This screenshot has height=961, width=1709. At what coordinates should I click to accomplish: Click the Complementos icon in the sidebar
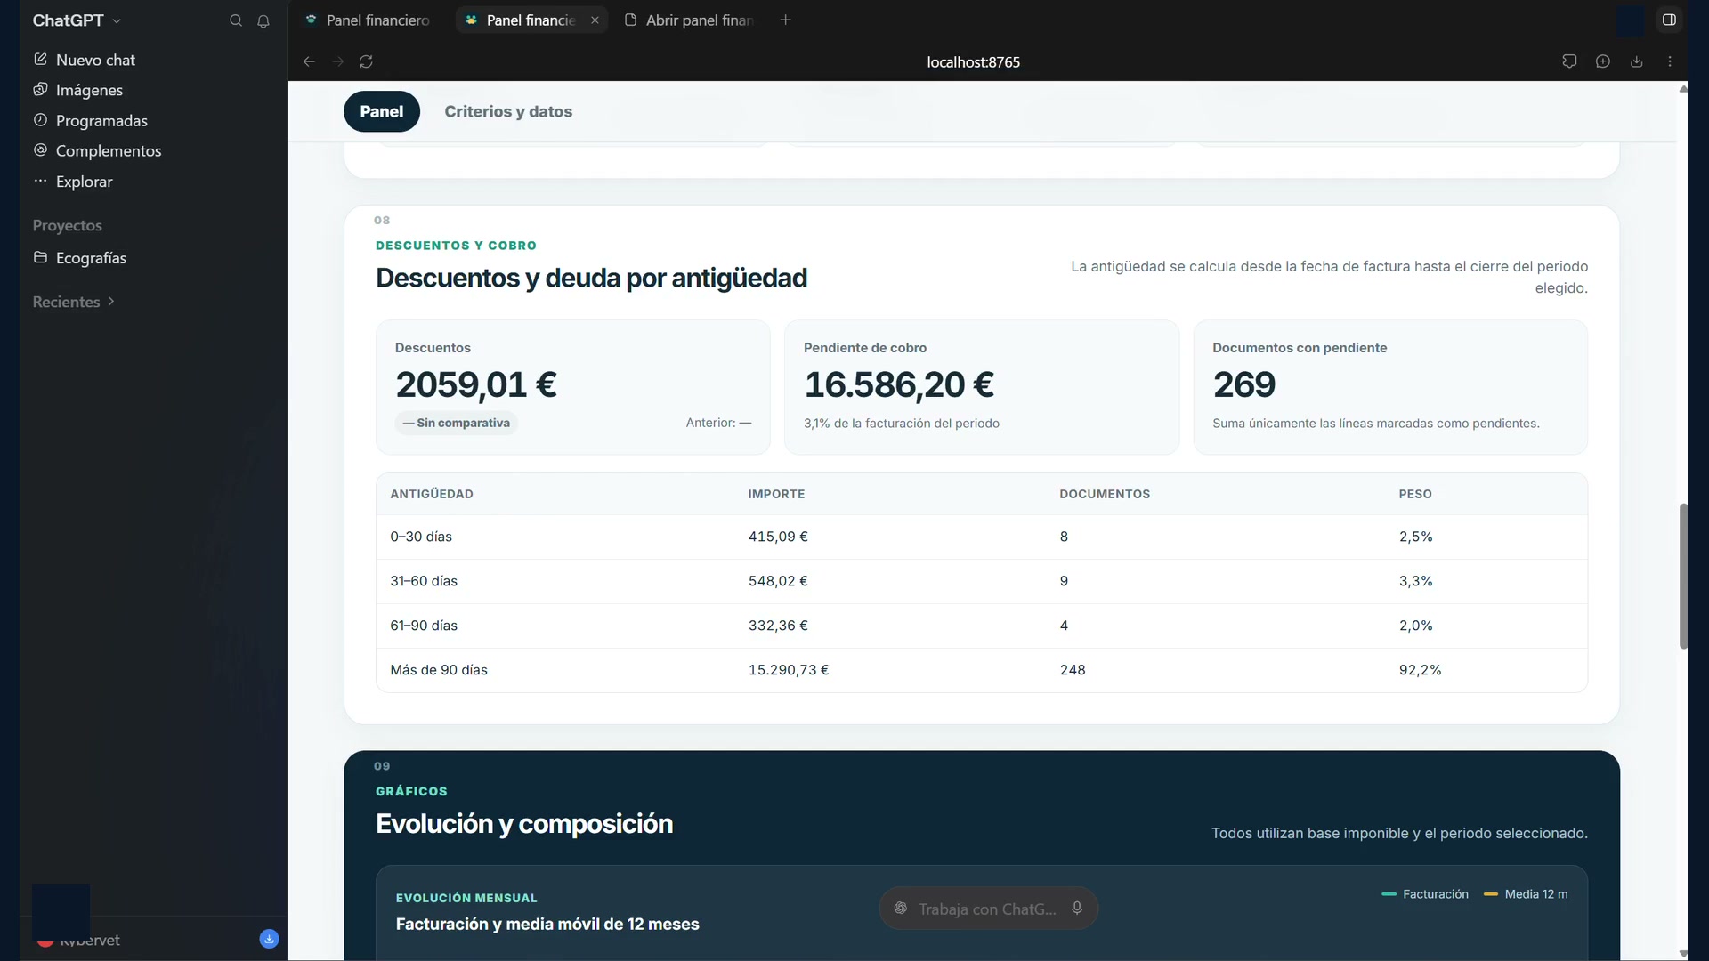tap(40, 150)
